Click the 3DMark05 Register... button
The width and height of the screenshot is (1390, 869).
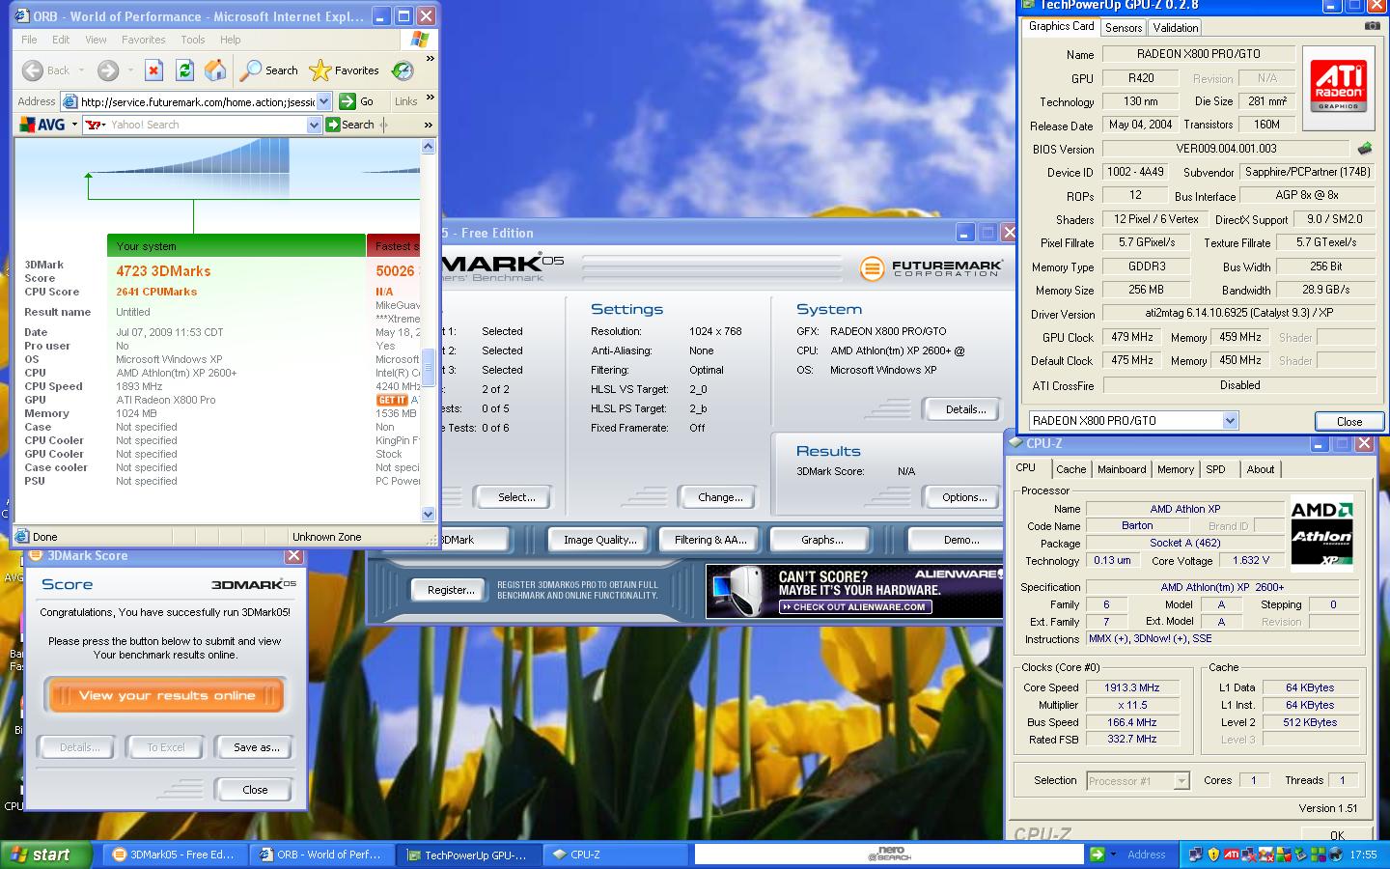(x=451, y=590)
